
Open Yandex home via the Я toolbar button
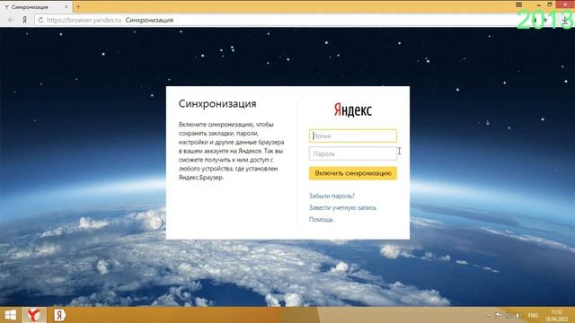coord(24,20)
